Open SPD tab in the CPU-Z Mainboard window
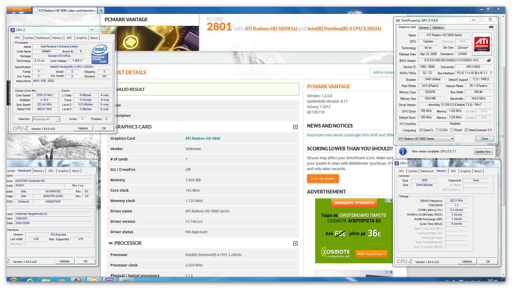The height and width of the screenshot is (288, 512). coord(51,171)
